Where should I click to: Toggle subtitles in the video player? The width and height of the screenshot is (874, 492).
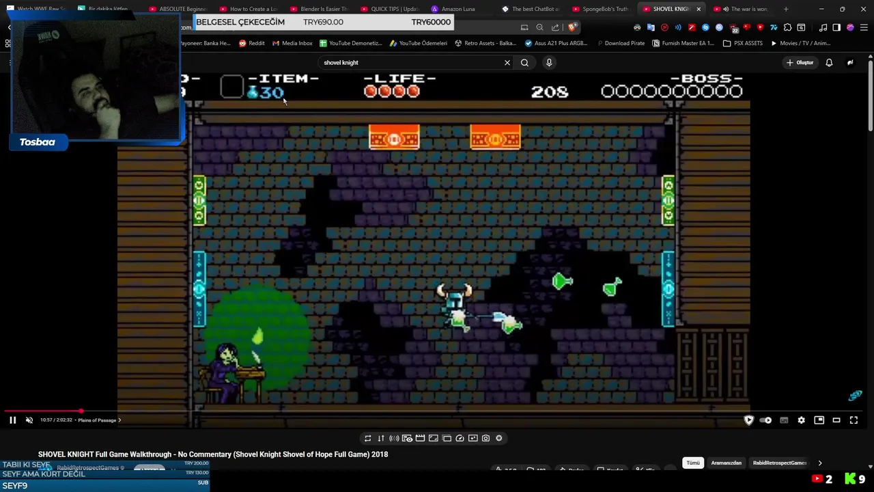784,420
